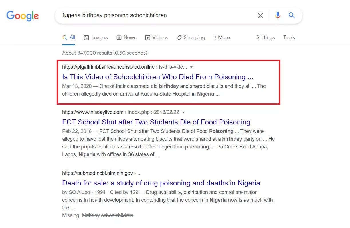Expand dropdown arrow beside pigafirimbi URL
Image resolution: width=350 pixels, height=228 pixels.
191,67
